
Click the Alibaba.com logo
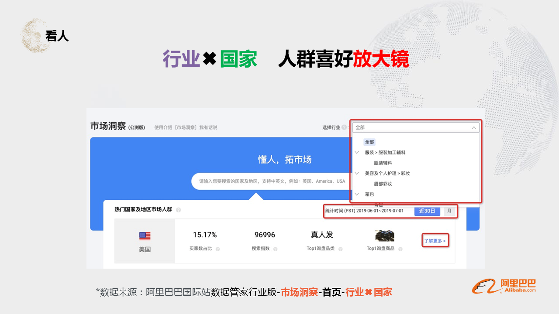(x=504, y=286)
